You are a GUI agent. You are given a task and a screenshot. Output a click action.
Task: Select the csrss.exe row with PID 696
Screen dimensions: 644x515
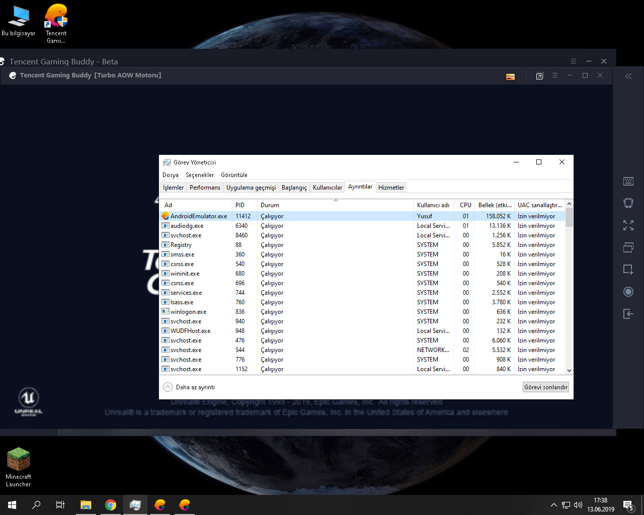tap(363, 283)
